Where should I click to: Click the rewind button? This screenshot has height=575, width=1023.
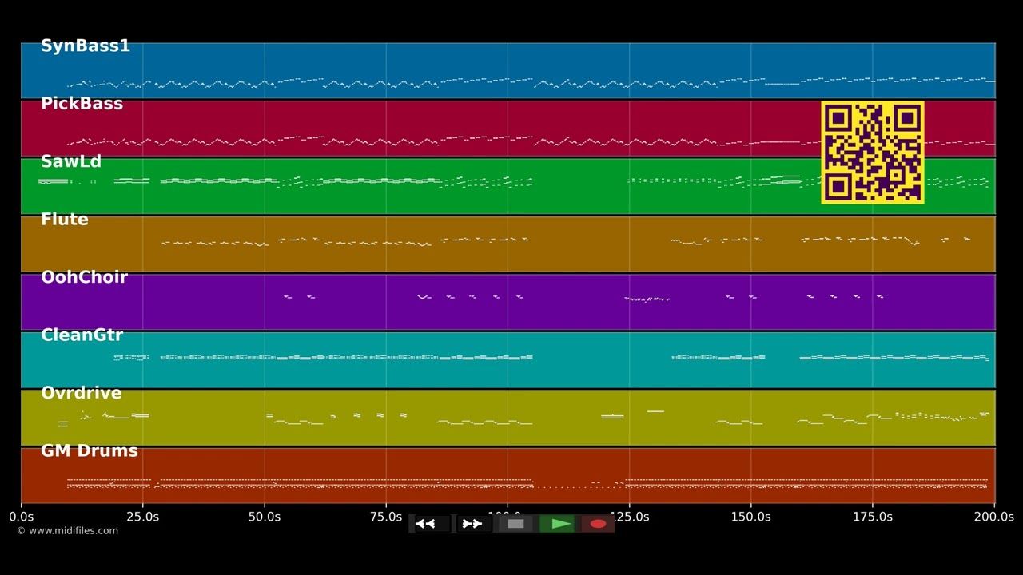pos(431,524)
